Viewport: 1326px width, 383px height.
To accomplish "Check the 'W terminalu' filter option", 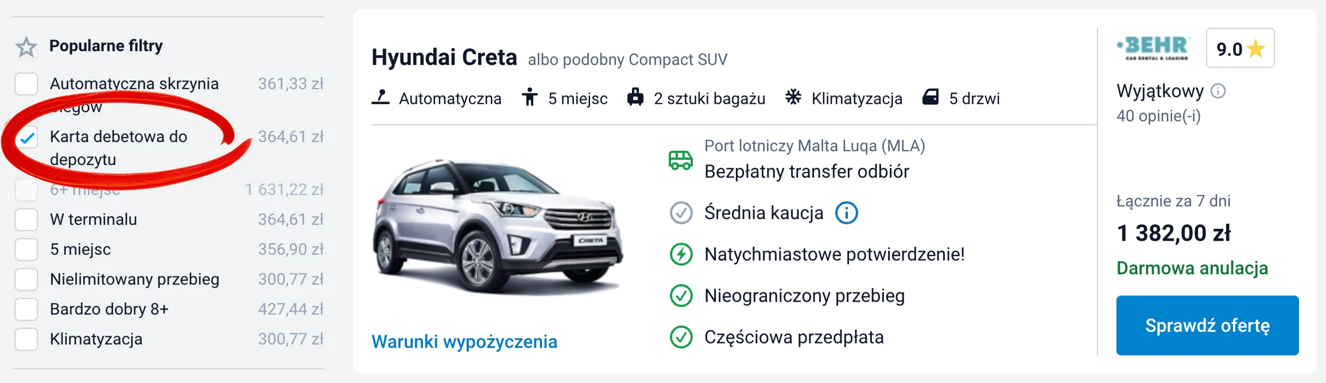I will pyautogui.click(x=25, y=220).
